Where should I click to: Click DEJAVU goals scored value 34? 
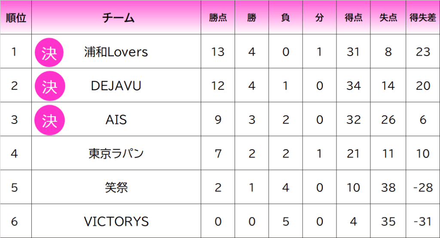pos(353,86)
